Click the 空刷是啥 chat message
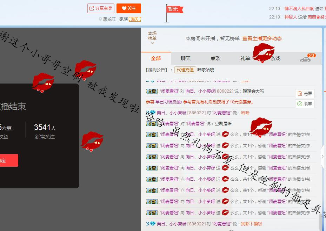This screenshot has height=231, width=326. (x=223, y=124)
